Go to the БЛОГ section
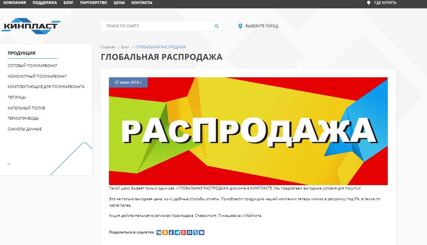 coord(69,3)
